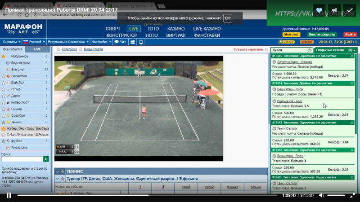Like the video with the heart icon
Screen dimensions: 360x202
pos(319,10)
